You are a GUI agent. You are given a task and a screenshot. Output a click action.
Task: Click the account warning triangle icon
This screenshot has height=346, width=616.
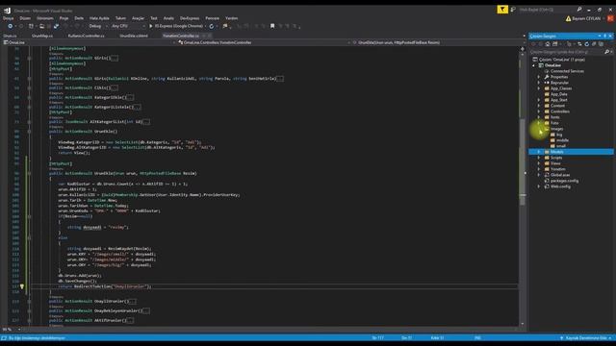(568, 18)
